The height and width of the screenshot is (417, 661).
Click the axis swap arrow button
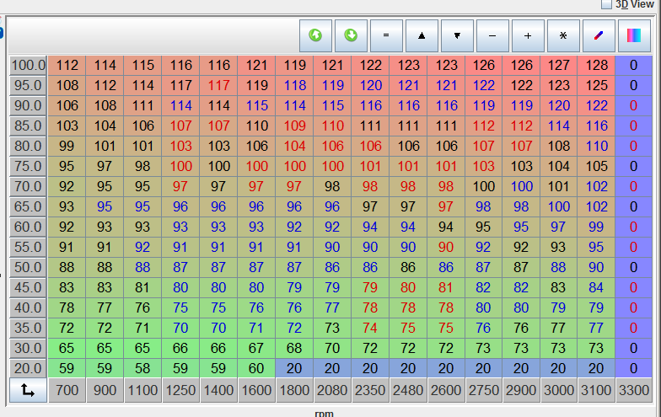tap(28, 390)
